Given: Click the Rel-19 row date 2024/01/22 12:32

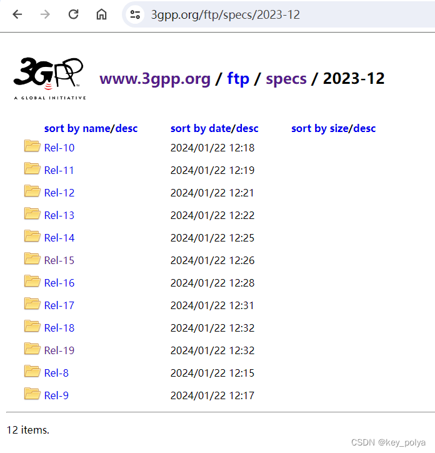Looking at the screenshot, I should click(212, 351).
